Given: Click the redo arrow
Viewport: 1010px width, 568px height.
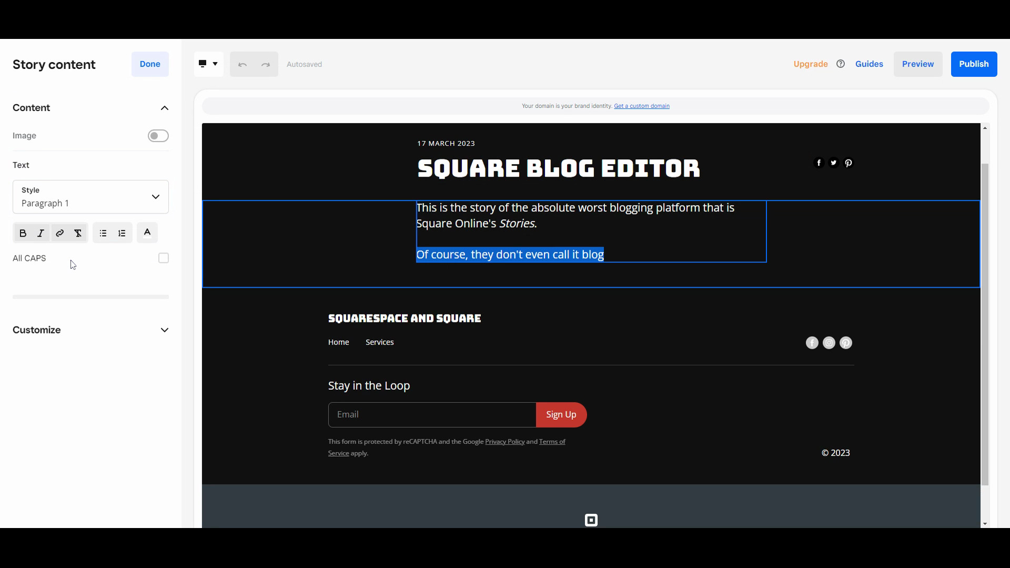Looking at the screenshot, I should point(266,64).
